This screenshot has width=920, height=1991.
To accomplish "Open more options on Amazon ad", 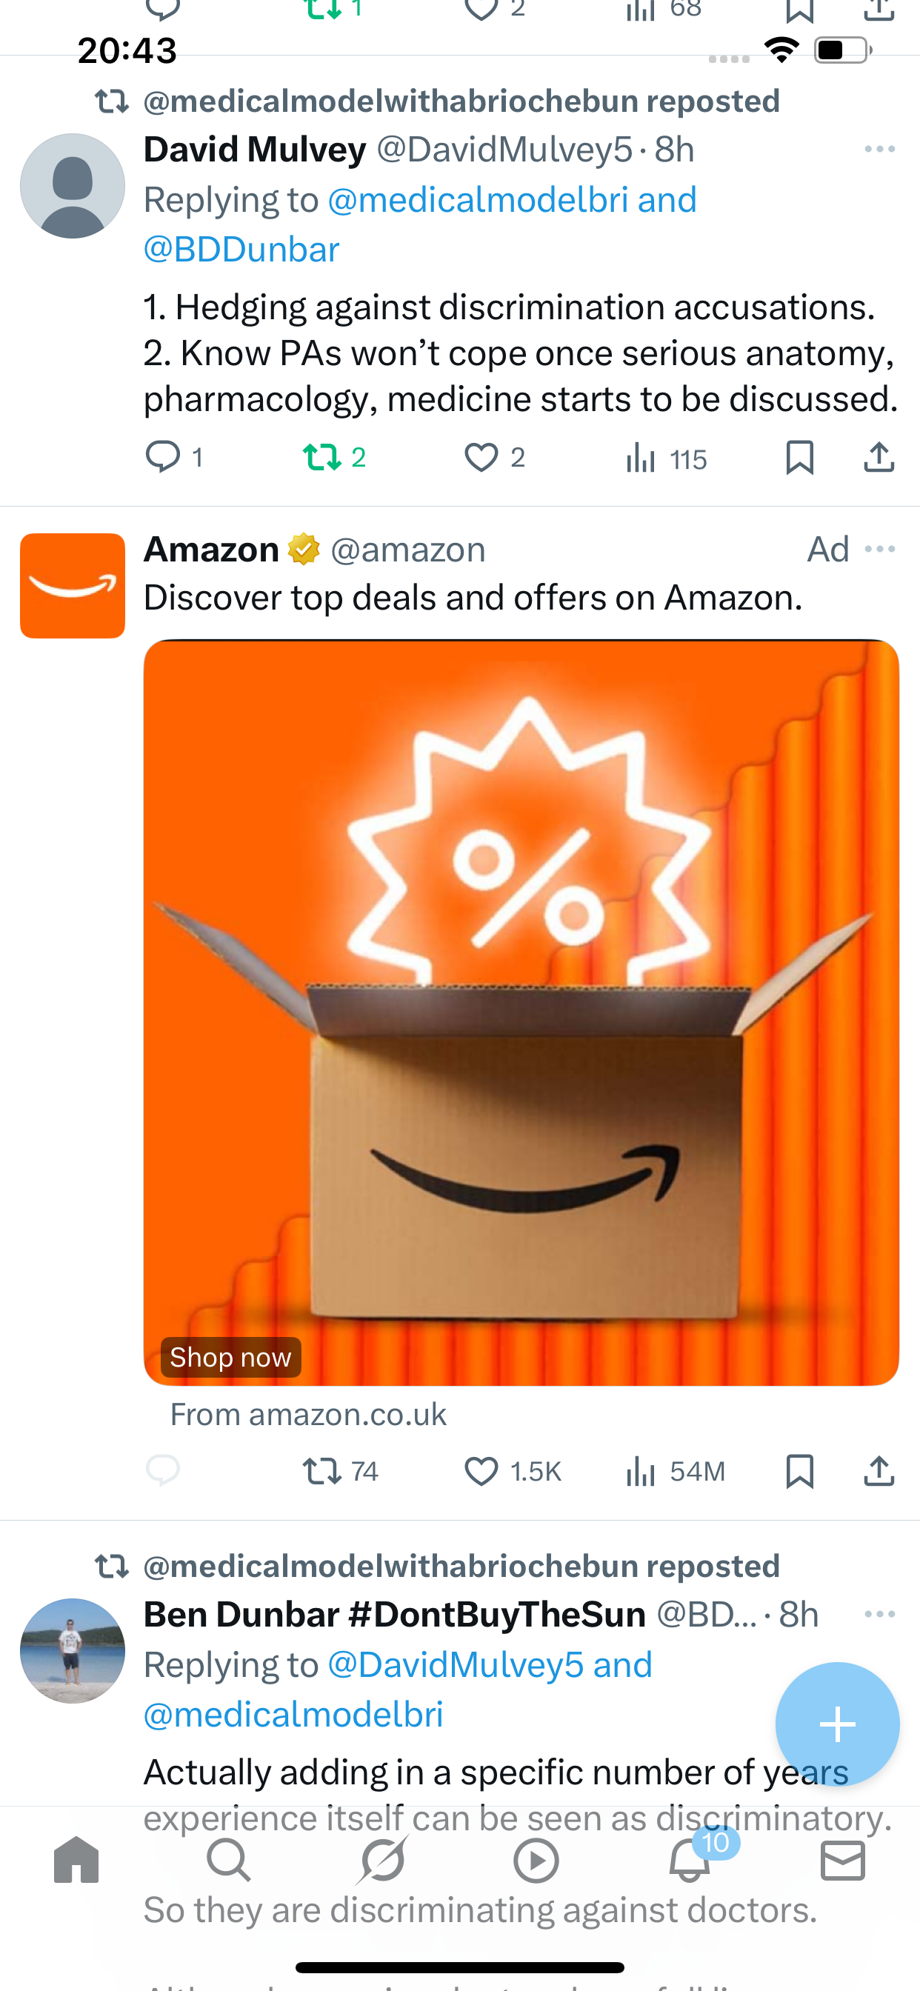I will [880, 549].
